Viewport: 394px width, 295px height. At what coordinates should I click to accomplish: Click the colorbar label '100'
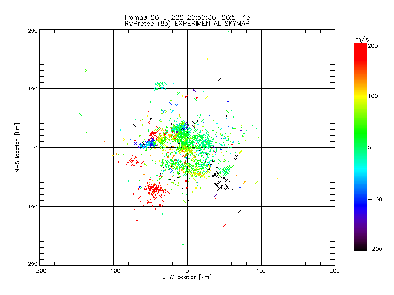click(x=373, y=96)
